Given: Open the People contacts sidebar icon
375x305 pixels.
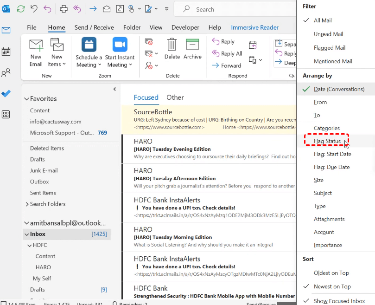Looking at the screenshot, I should pyautogui.click(x=6, y=72).
